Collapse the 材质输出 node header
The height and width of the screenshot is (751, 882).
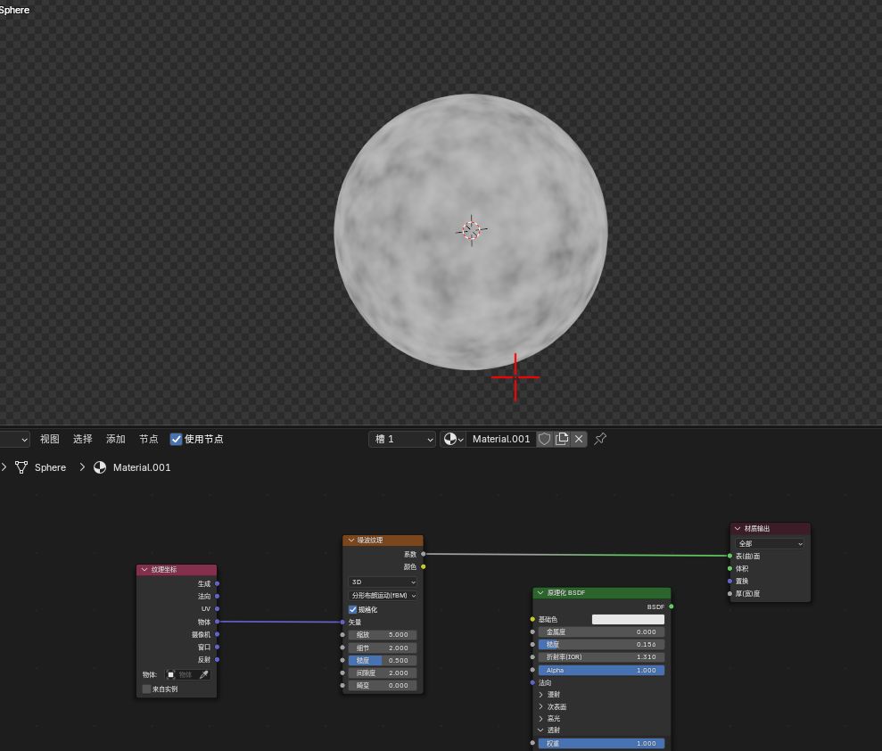[738, 529]
